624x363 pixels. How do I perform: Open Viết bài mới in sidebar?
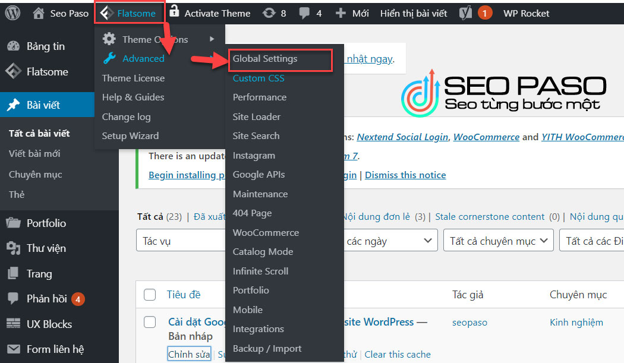[34, 154]
